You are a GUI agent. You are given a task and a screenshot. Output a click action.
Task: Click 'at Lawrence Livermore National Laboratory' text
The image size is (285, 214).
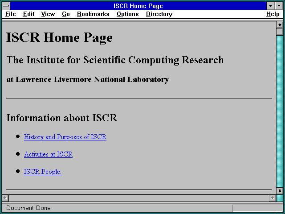coord(87,80)
